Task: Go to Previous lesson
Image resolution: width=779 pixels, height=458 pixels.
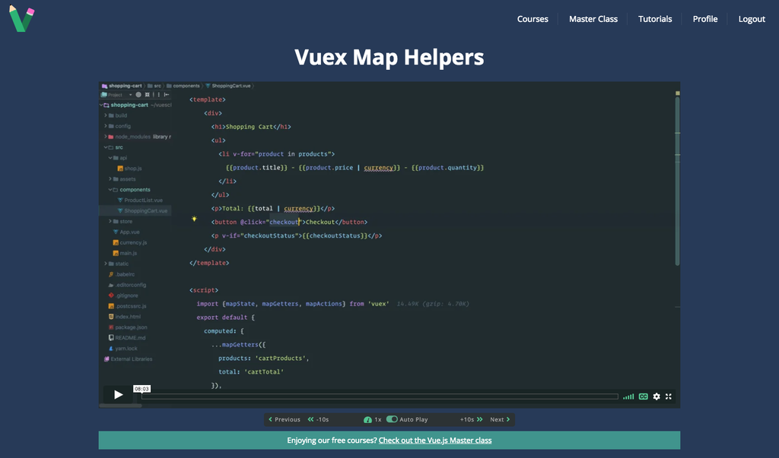Action: (x=285, y=419)
